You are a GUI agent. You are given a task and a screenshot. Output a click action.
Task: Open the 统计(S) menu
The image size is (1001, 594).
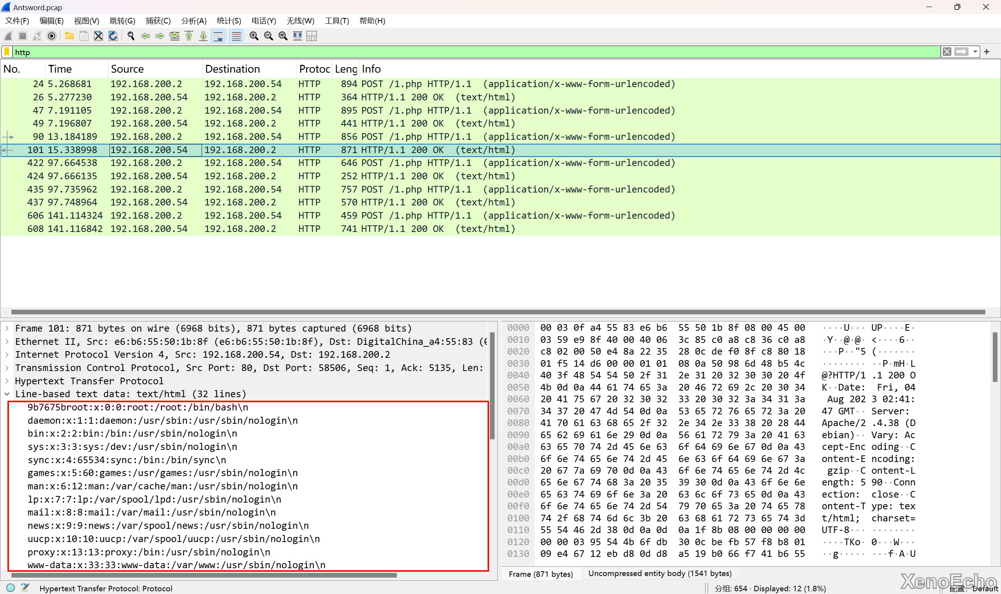pos(228,21)
